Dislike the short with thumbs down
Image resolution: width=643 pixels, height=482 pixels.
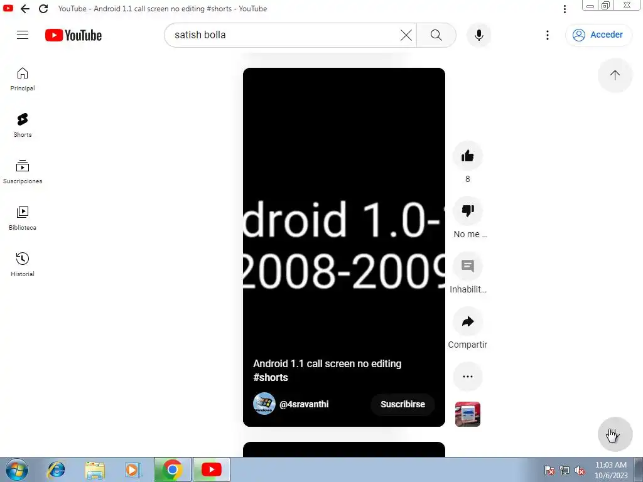click(467, 211)
